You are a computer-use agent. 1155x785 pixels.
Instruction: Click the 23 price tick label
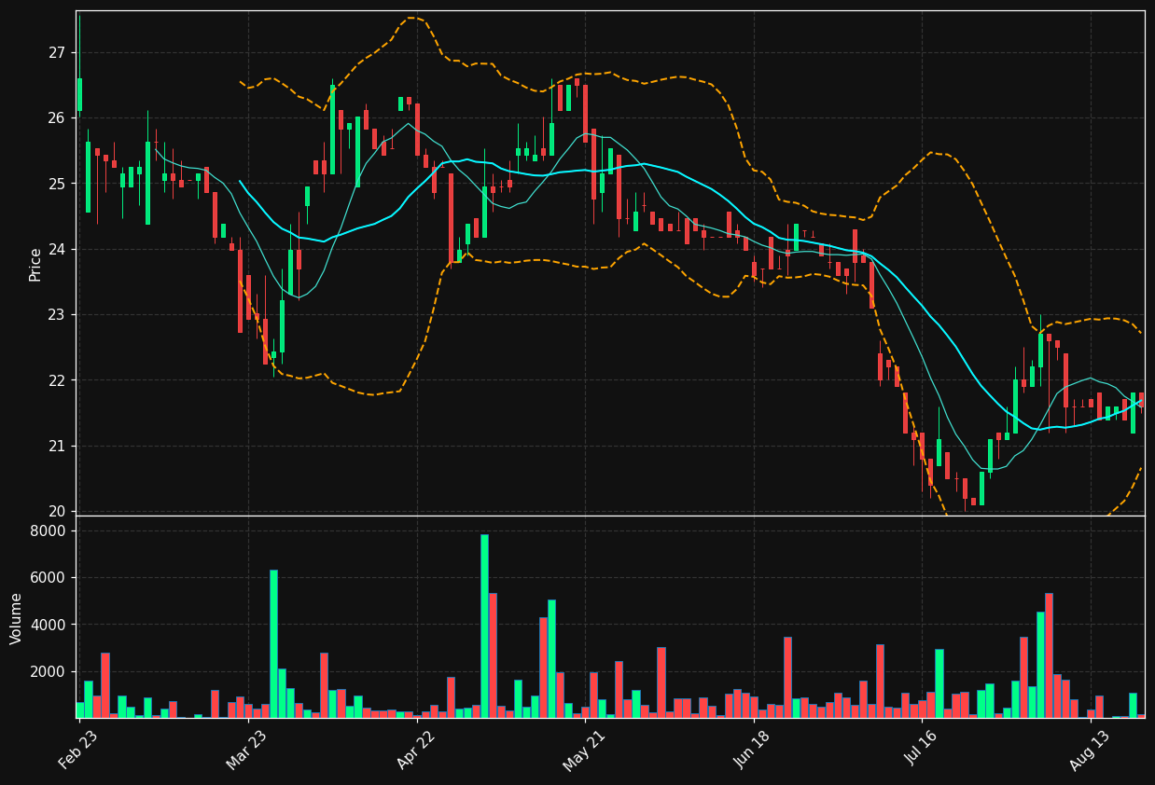click(58, 315)
